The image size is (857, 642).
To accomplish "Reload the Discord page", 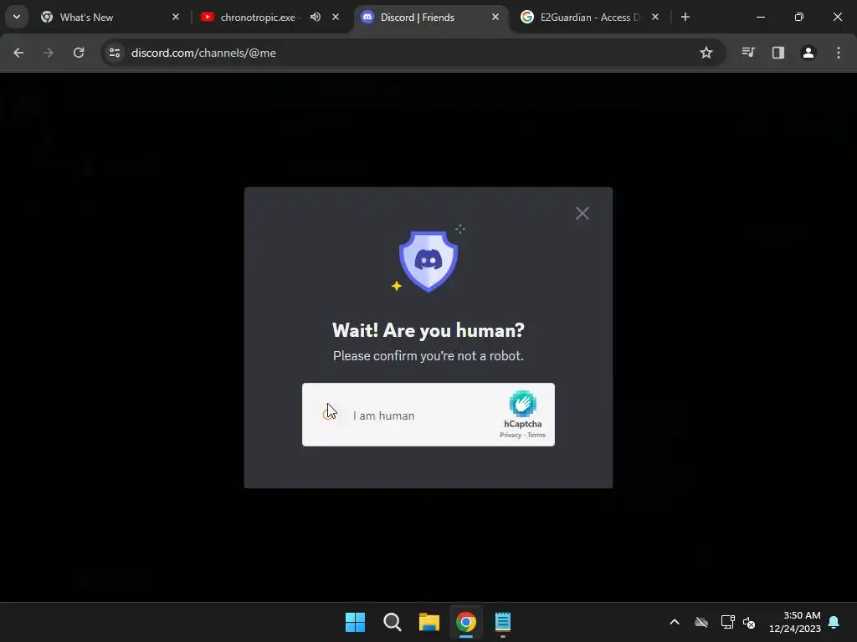I will pos(79,53).
